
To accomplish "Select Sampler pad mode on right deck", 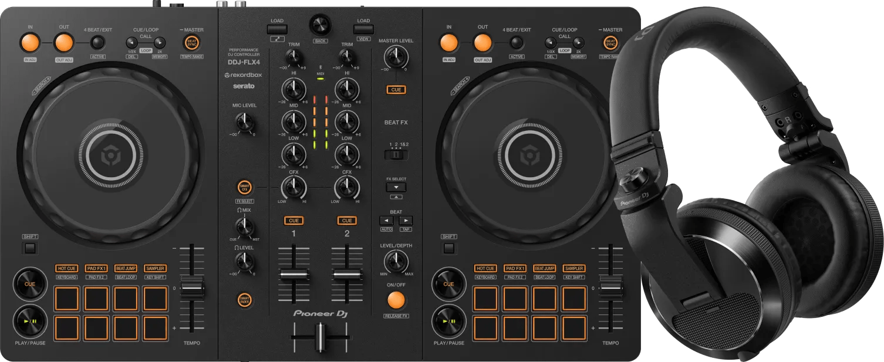I will tap(573, 268).
